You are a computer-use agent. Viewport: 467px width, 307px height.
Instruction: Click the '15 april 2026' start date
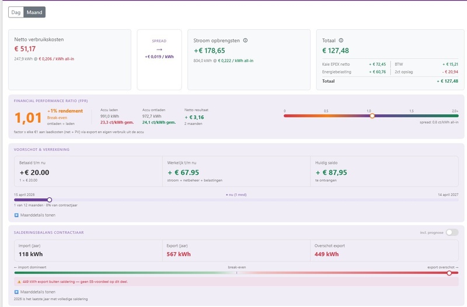pyautogui.click(x=25, y=195)
